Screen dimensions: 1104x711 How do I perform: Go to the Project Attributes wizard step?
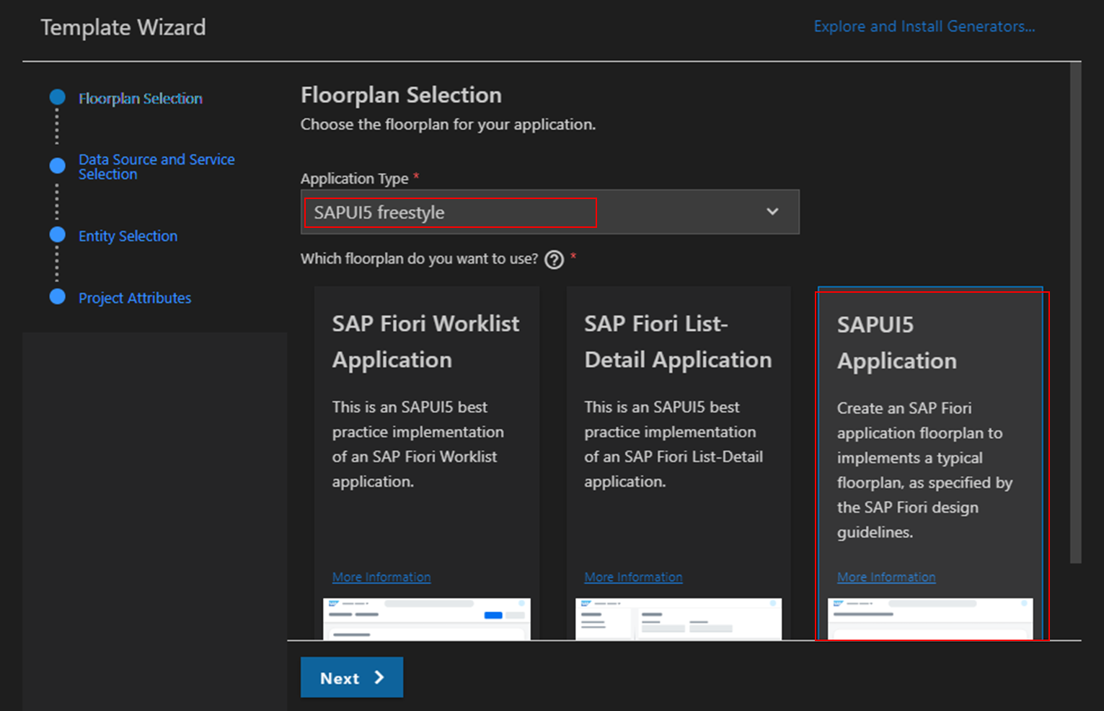(134, 297)
